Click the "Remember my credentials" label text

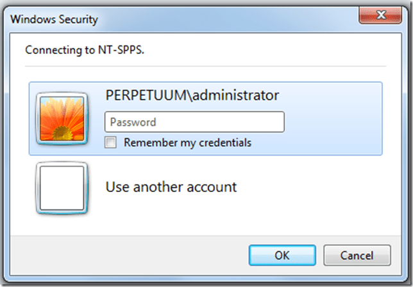(x=187, y=143)
